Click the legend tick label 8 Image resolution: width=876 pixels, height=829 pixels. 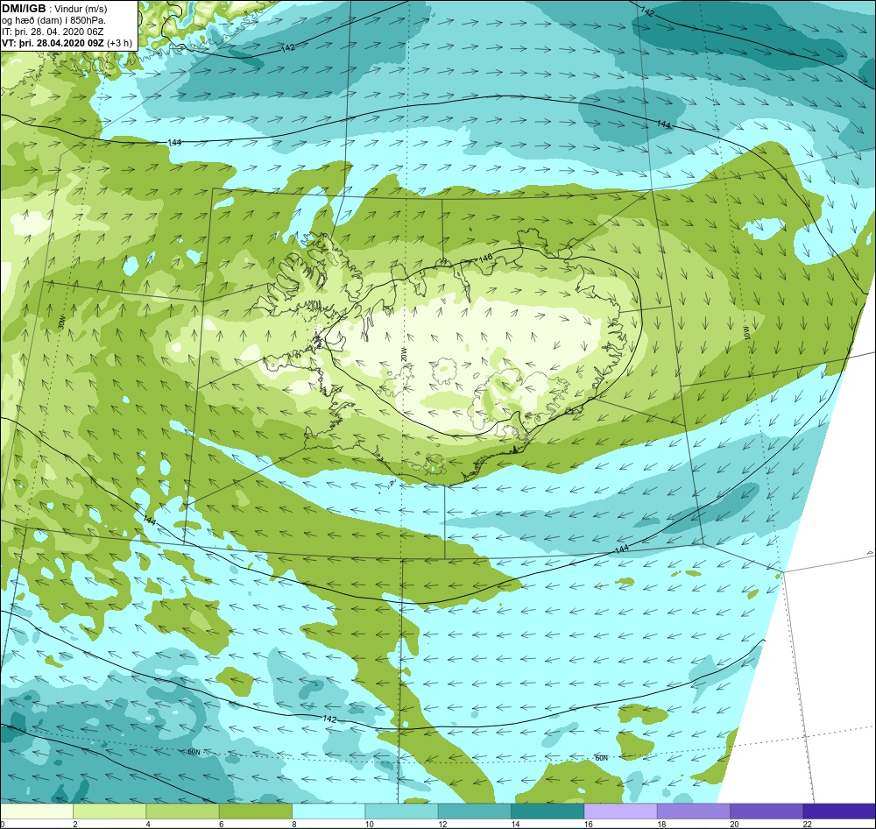(294, 824)
